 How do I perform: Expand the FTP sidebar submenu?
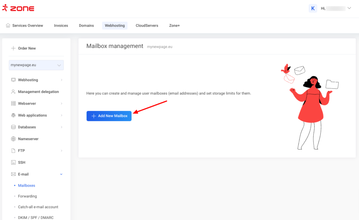coord(61,151)
